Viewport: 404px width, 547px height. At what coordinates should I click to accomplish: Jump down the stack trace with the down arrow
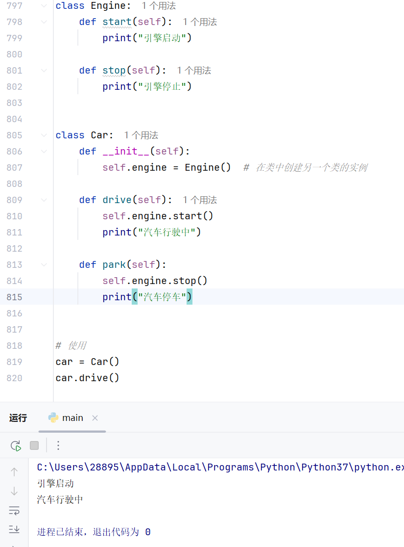click(14, 491)
